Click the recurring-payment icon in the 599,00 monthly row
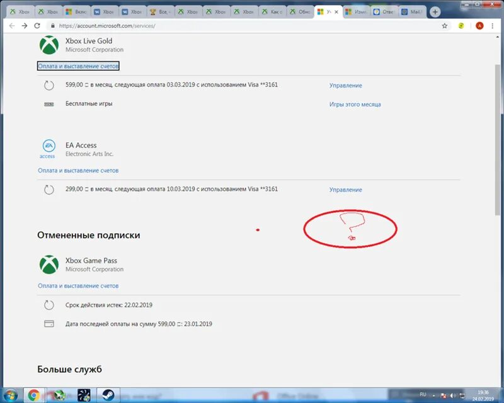 coord(49,85)
